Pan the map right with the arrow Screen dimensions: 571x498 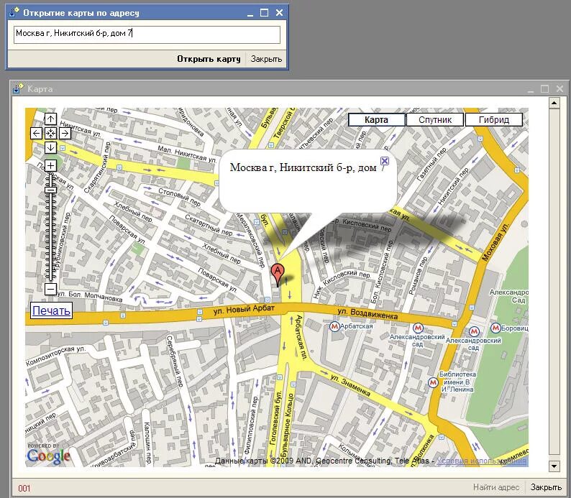coord(65,134)
